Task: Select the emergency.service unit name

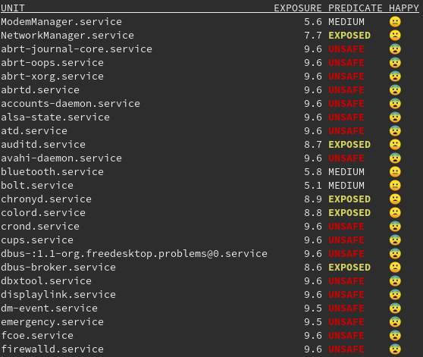Action: tap(52, 322)
